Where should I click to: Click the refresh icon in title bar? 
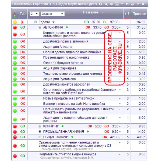101,4
